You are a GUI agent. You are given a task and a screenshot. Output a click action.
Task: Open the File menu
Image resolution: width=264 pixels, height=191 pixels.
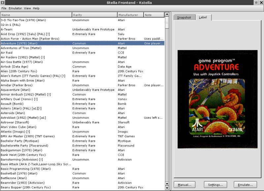coord(4,8)
